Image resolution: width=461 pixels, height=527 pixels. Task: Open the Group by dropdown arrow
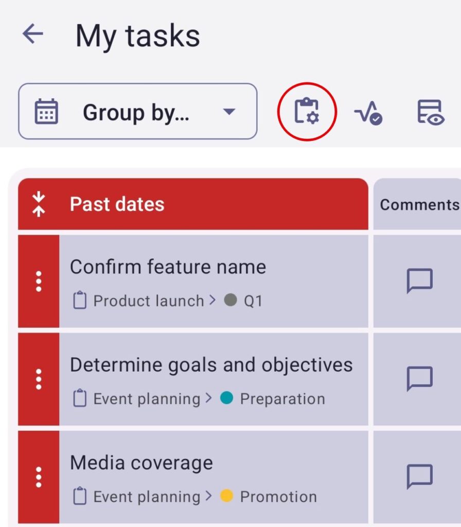[x=229, y=112]
